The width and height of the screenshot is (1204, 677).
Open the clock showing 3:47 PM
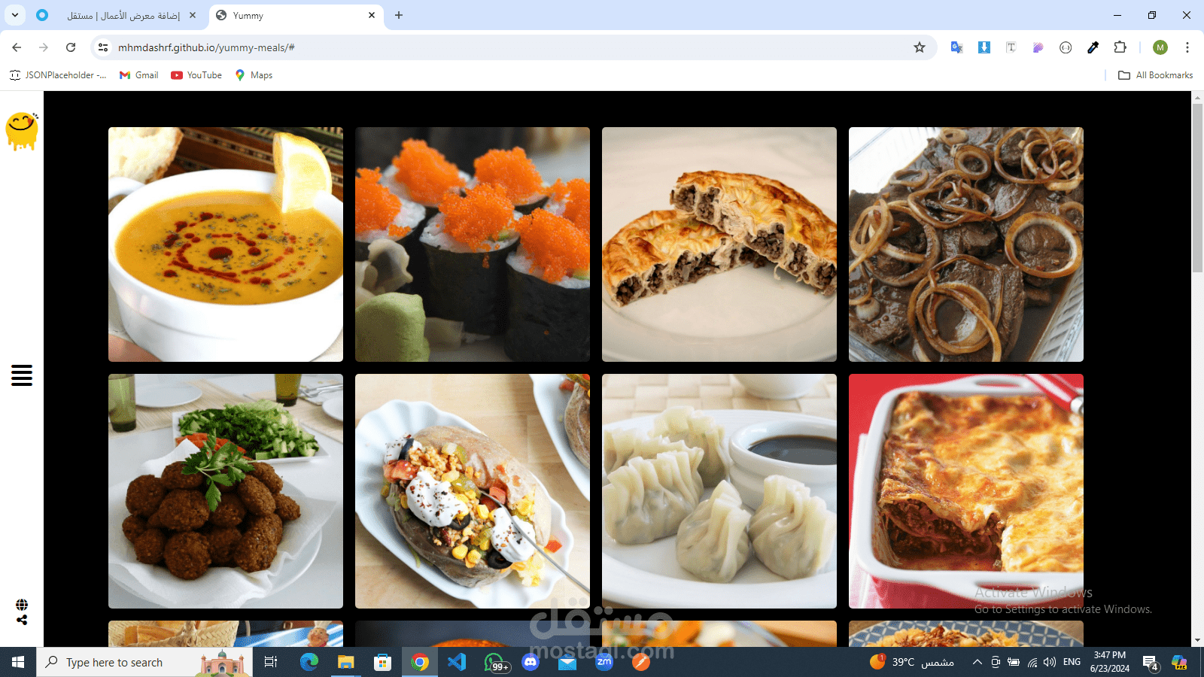pos(1110,662)
